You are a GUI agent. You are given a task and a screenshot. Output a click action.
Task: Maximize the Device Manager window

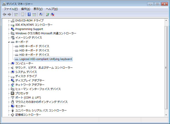pyautogui.click(x=157, y=4)
